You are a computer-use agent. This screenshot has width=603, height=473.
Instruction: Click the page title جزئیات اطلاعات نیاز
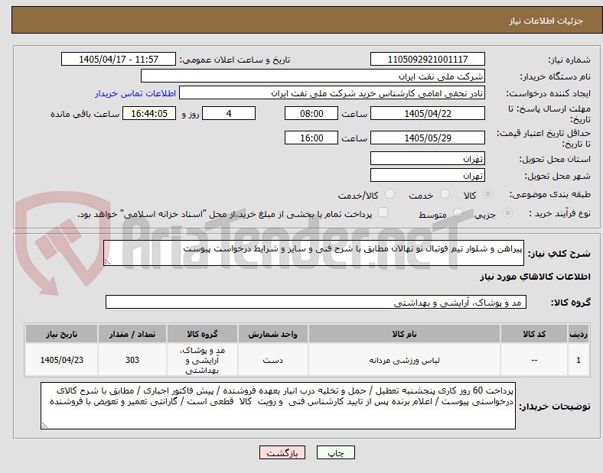[x=546, y=21]
